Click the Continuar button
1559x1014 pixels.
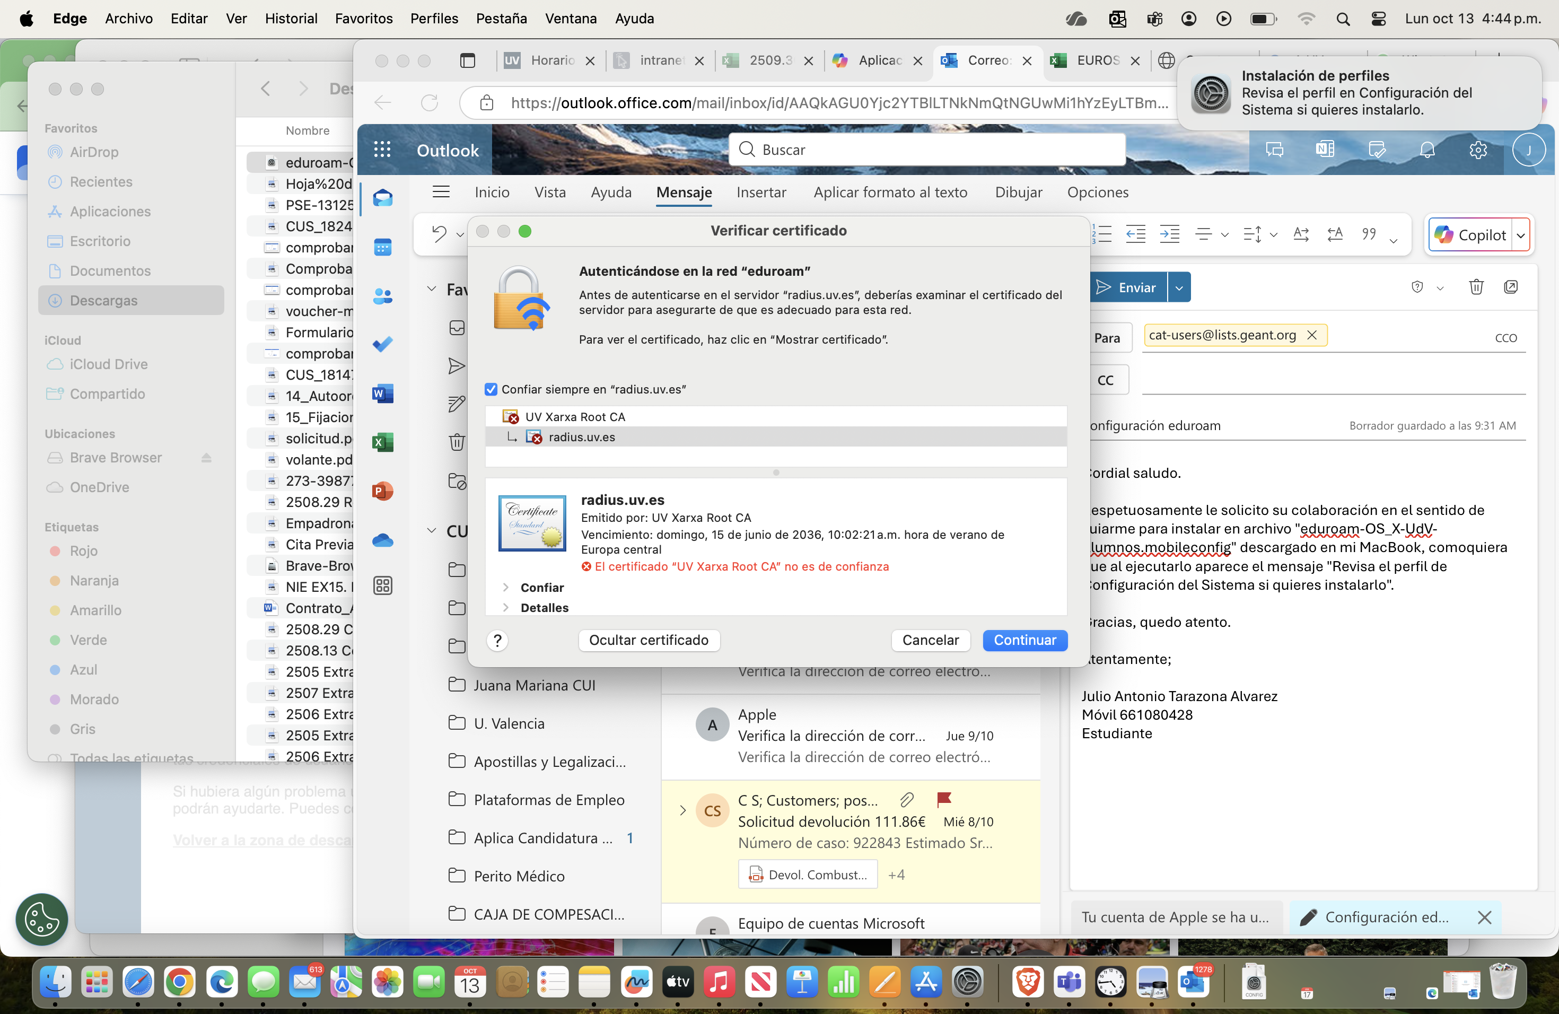click(x=1024, y=640)
